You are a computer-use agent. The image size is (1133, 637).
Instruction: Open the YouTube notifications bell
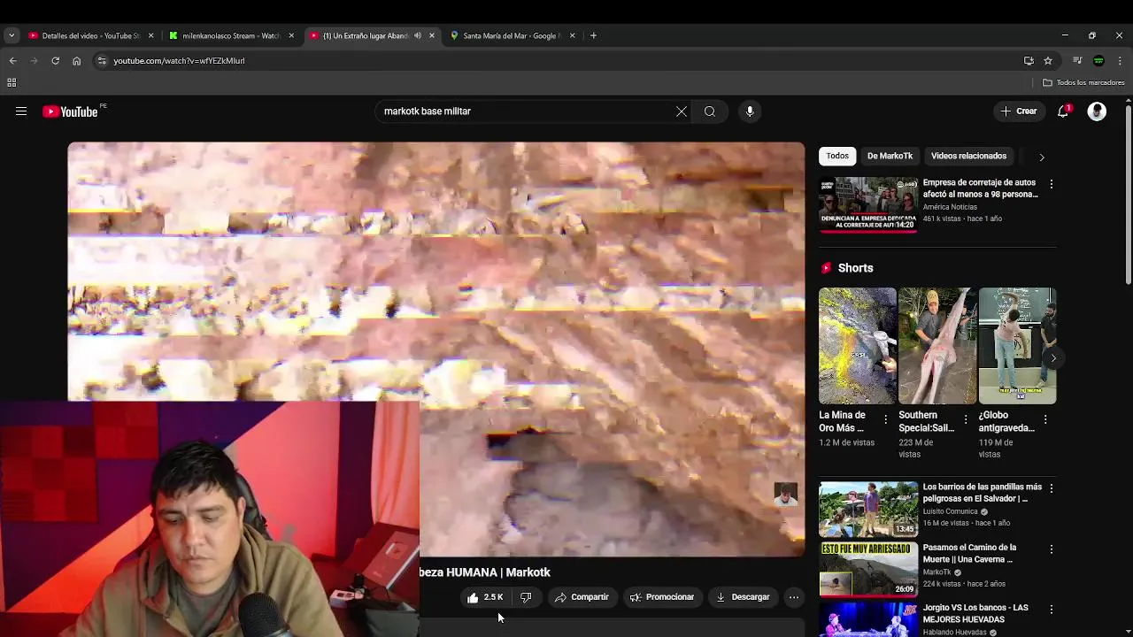1063,111
